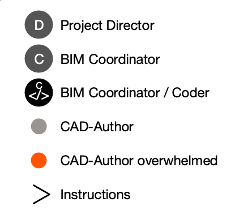Select the Project Director label
Image resolution: width=235 pixels, height=215 pixels.
pos(108,25)
